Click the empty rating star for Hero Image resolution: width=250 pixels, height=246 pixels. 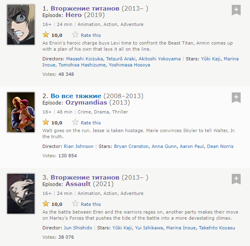[x=75, y=34]
